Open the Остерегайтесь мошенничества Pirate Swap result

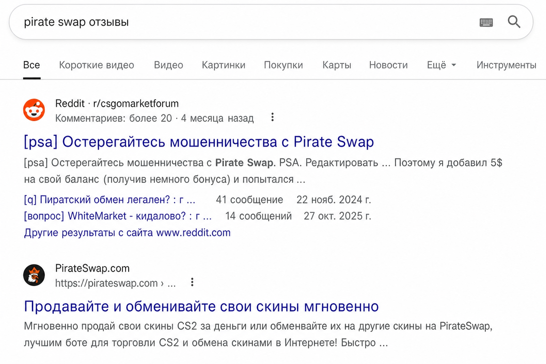click(x=199, y=142)
